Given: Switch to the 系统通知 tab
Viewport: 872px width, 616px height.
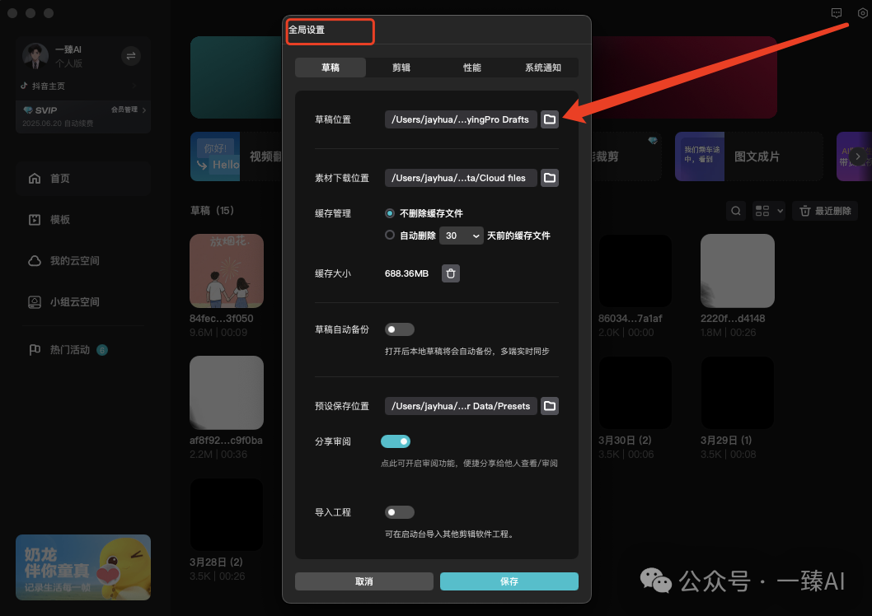Looking at the screenshot, I should click(543, 68).
